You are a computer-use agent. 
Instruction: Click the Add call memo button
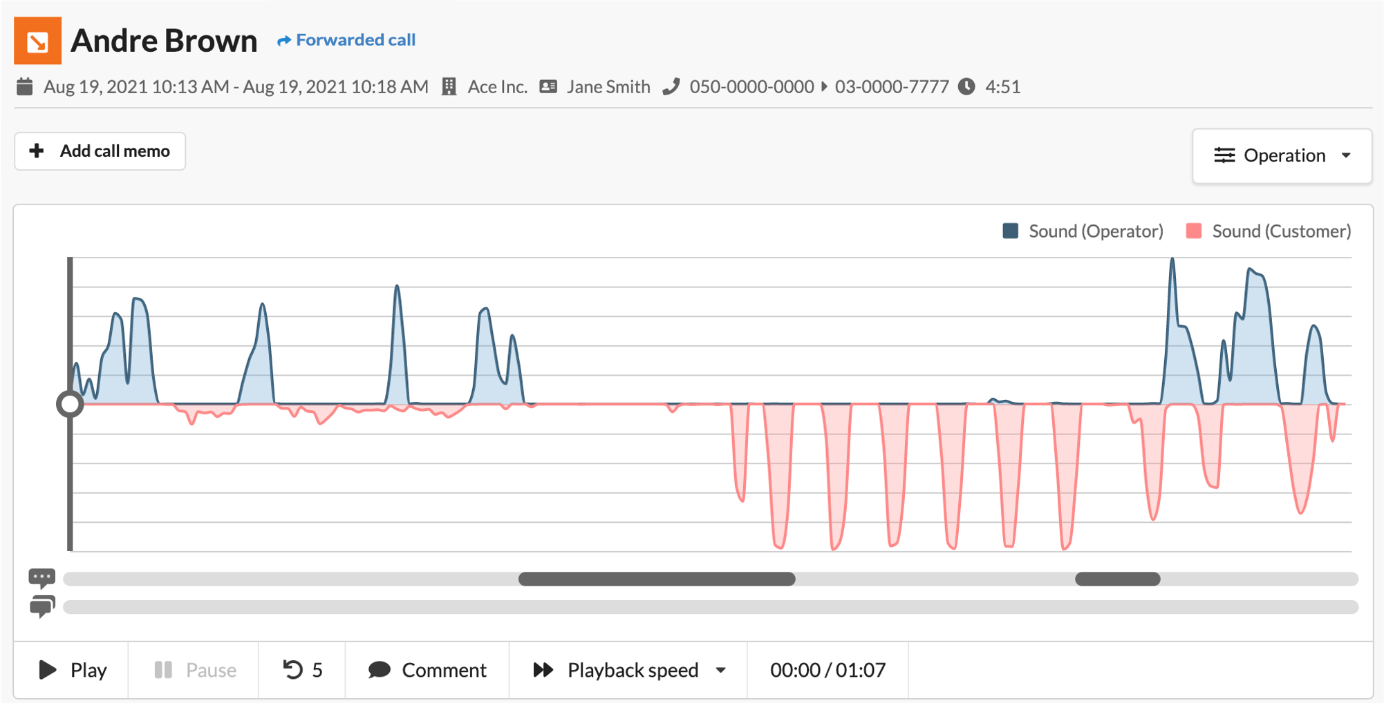100,151
